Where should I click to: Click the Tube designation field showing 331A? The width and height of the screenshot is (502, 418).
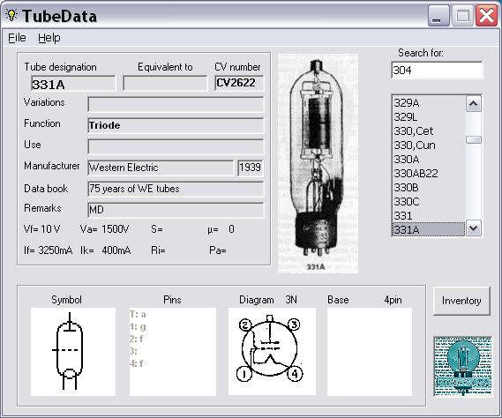click(x=73, y=84)
